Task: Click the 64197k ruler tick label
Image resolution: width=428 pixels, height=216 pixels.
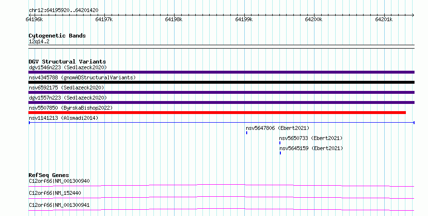Action: tap(104, 19)
